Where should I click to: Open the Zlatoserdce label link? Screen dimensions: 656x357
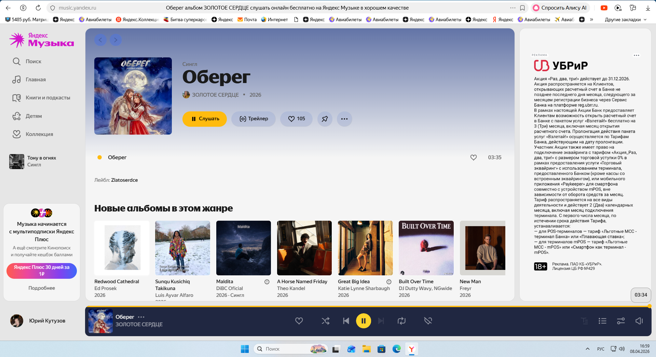click(x=124, y=180)
